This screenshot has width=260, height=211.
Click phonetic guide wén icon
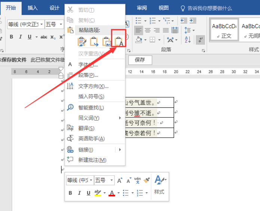coord(137,180)
